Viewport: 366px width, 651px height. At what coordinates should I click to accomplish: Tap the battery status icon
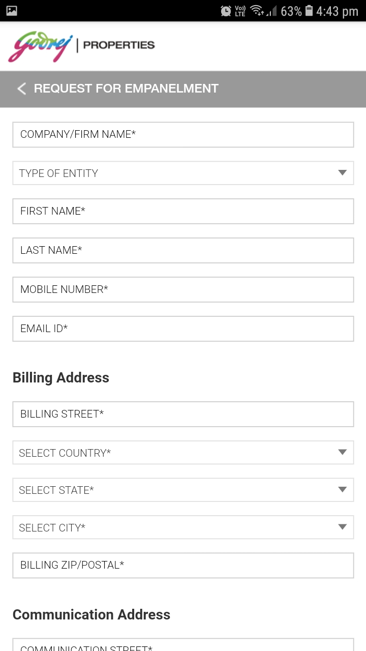pos(309,11)
